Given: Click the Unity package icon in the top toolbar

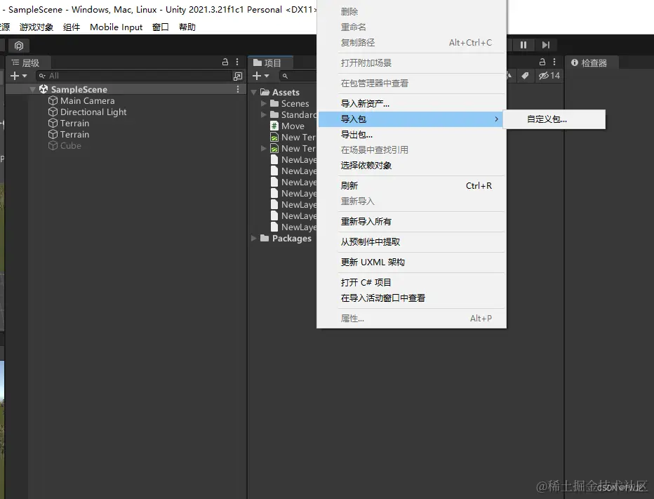Looking at the screenshot, I should click(19, 46).
